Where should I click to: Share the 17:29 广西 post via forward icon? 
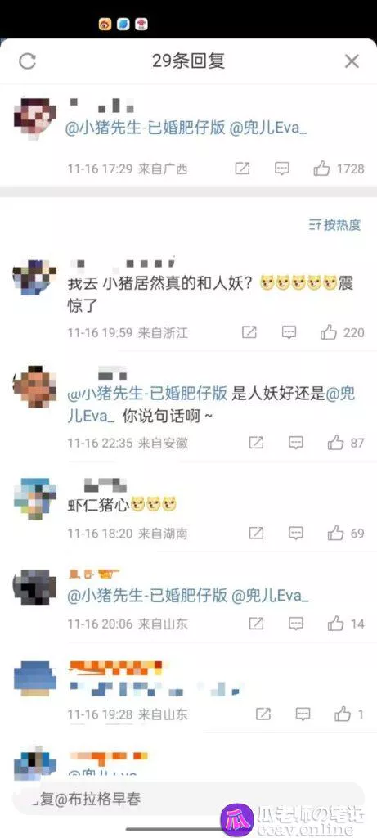point(242,169)
